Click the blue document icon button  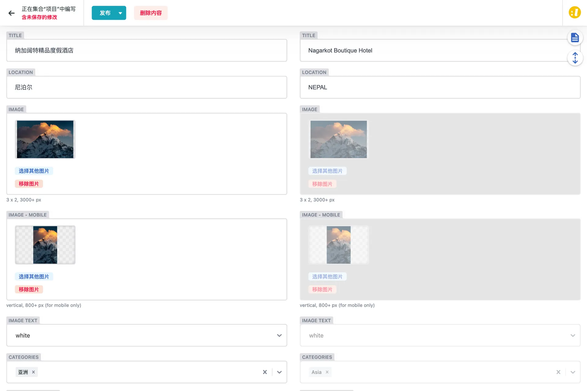tap(575, 38)
